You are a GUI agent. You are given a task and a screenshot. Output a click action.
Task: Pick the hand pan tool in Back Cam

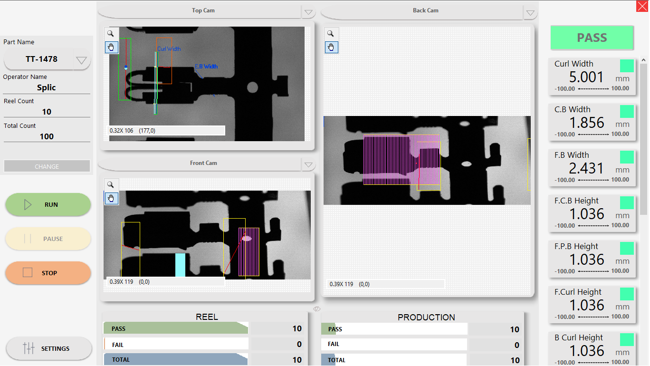tap(331, 47)
